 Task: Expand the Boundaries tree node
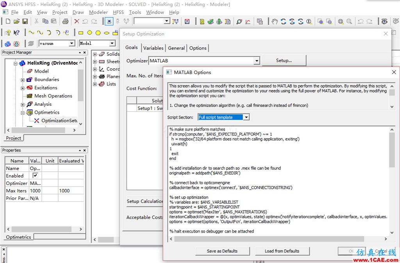click(x=22, y=80)
